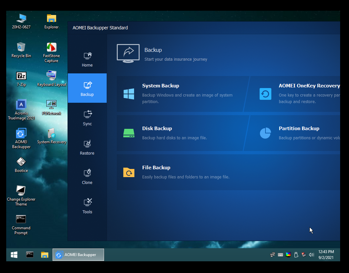Choose AOMEI OneKey Recovery title
The width and height of the screenshot is (349, 273).
pyautogui.click(x=309, y=86)
